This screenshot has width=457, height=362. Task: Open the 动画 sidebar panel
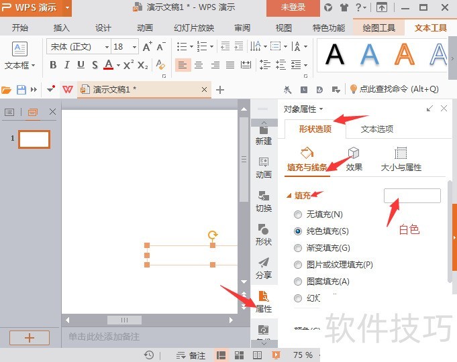point(264,168)
